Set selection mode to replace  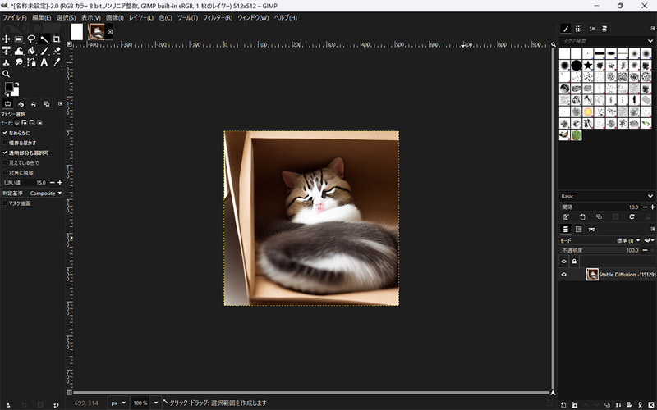[17, 123]
